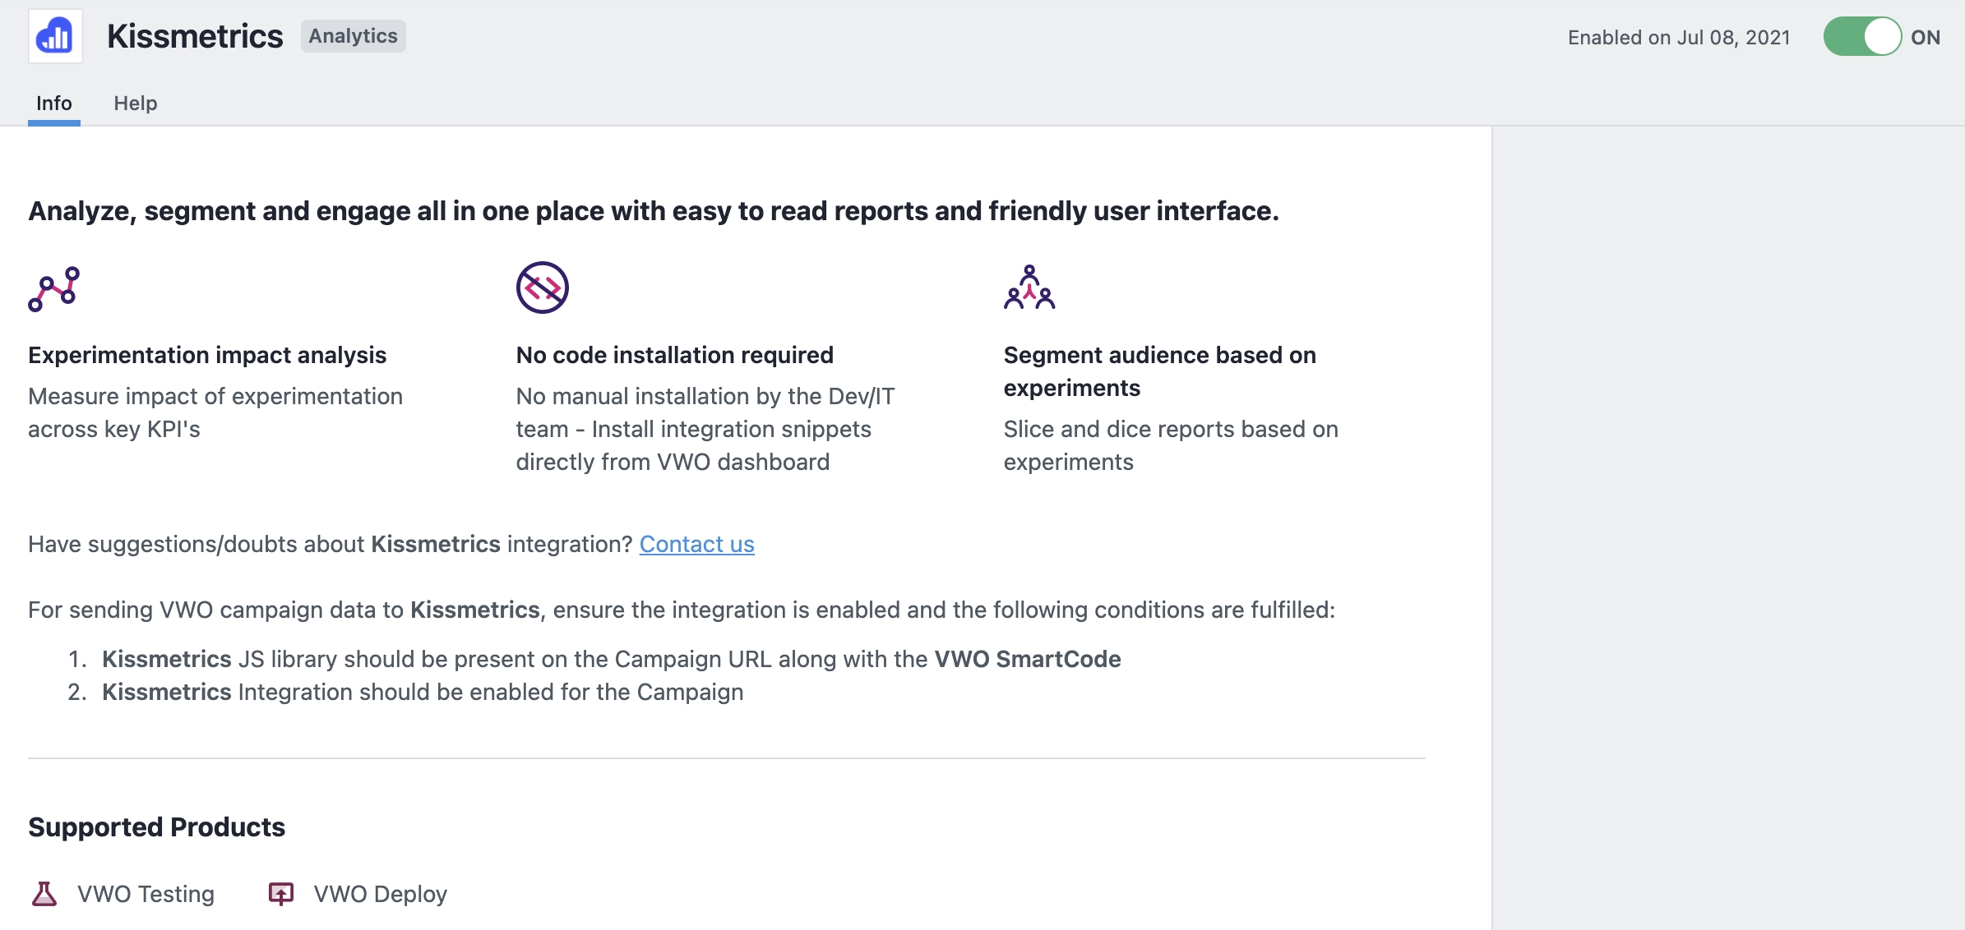1965x930 pixels.
Task: Click the Kissmetrics analytics icon
Action: [55, 34]
